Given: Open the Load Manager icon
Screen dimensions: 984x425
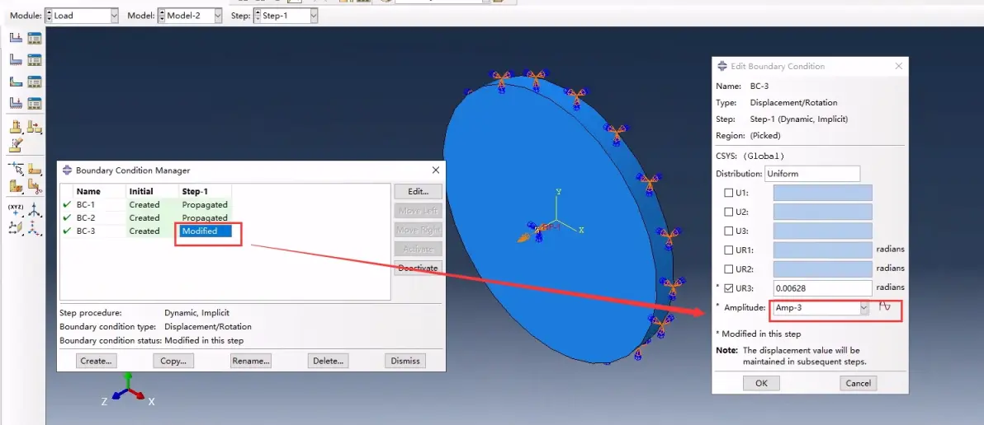Looking at the screenshot, I should (x=34, y=38).
